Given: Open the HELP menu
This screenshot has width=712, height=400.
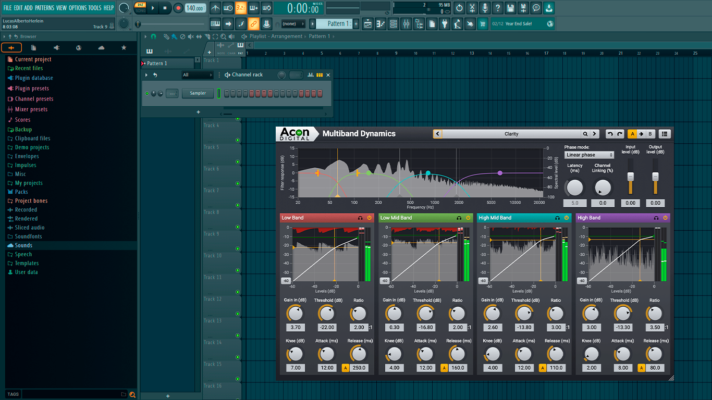Looking at the screenshot, I should [108, 8].
